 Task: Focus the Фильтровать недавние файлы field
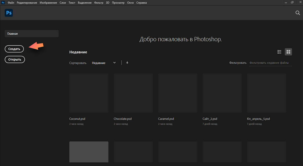tap(270, 63)
